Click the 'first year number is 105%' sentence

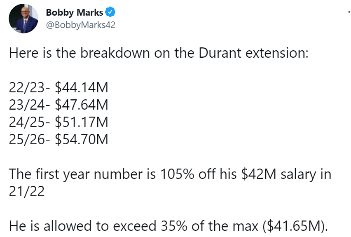pyautogui.click(x=170, y=174)
